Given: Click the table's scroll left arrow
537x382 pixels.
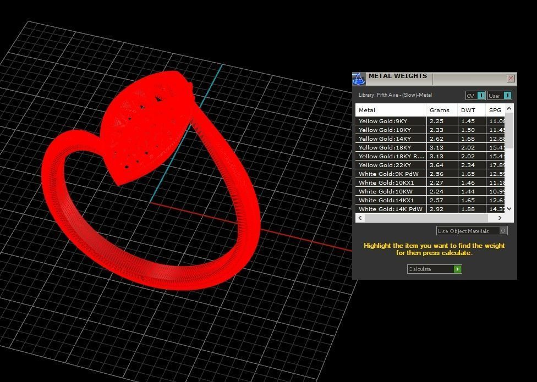Looking at the screenshot, I should point(360,218).
